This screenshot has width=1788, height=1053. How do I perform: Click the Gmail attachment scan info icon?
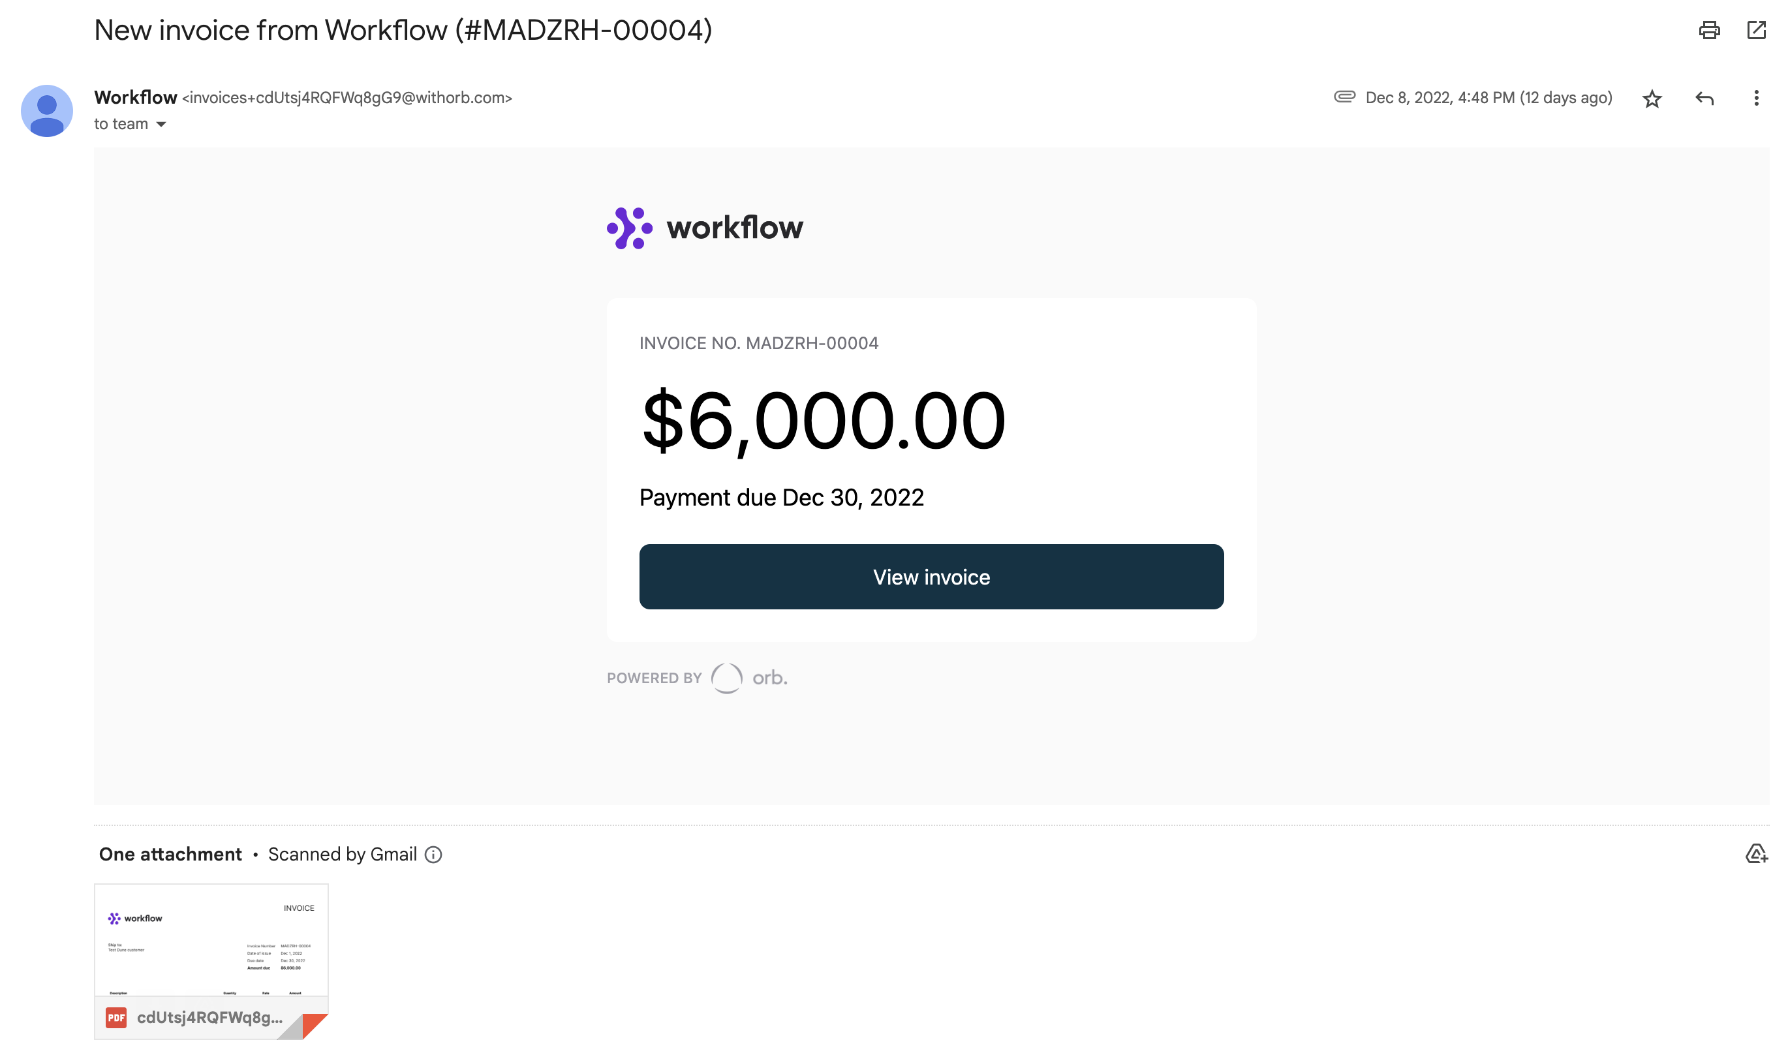coord(434,853)
